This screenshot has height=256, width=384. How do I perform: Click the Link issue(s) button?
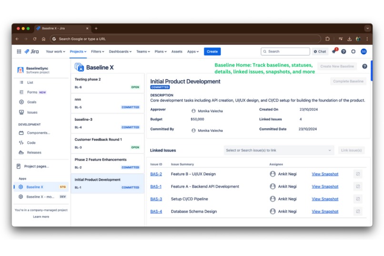[352, 150]
